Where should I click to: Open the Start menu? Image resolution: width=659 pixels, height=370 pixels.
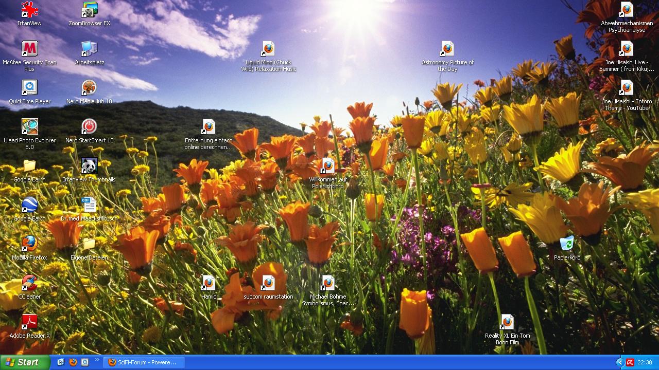click(x=25, y=362)
